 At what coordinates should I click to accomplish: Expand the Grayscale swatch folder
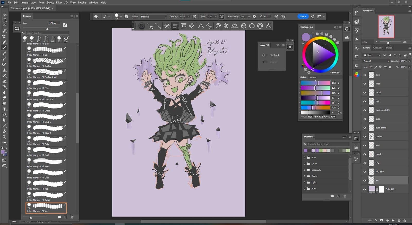tap(305, 170)
